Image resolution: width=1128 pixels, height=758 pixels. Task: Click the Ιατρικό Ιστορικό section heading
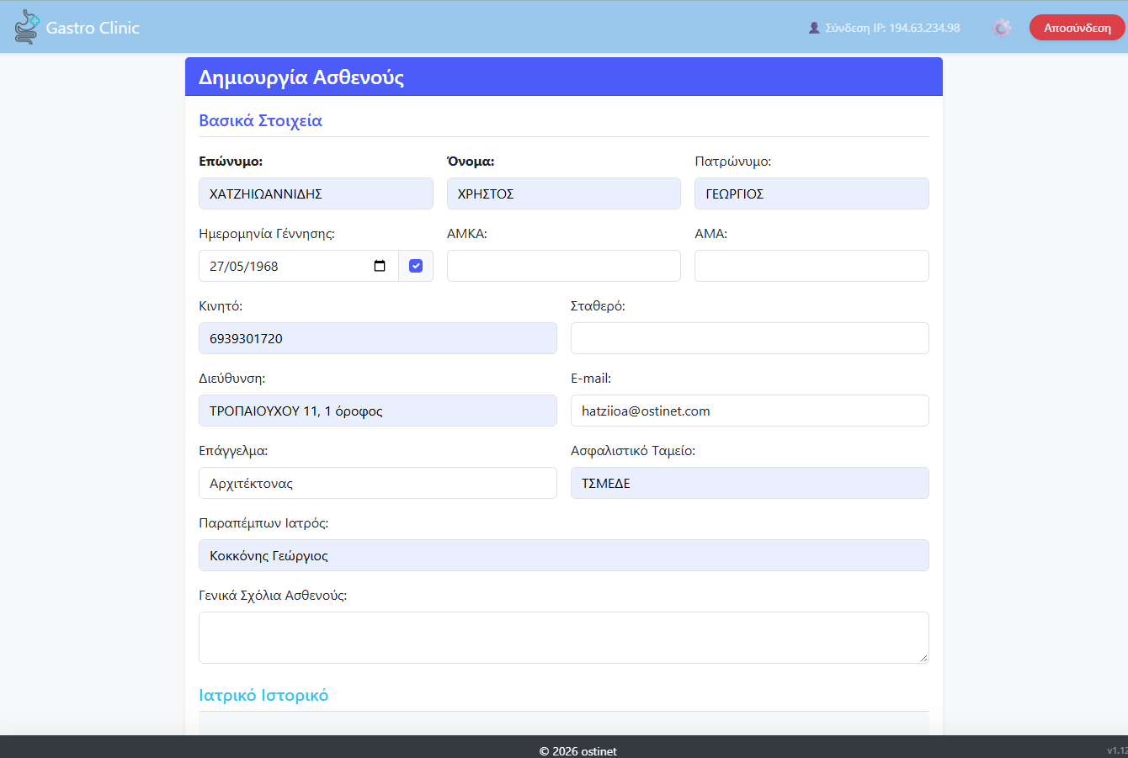coord(263,696)
